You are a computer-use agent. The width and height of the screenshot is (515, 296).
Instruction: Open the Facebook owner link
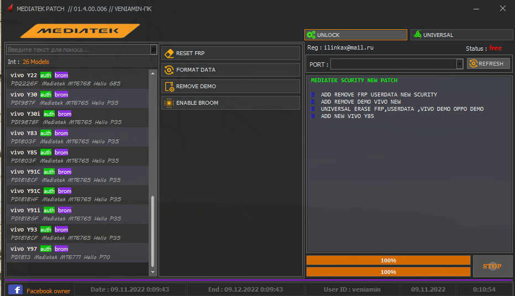click(x=48, y=291)
